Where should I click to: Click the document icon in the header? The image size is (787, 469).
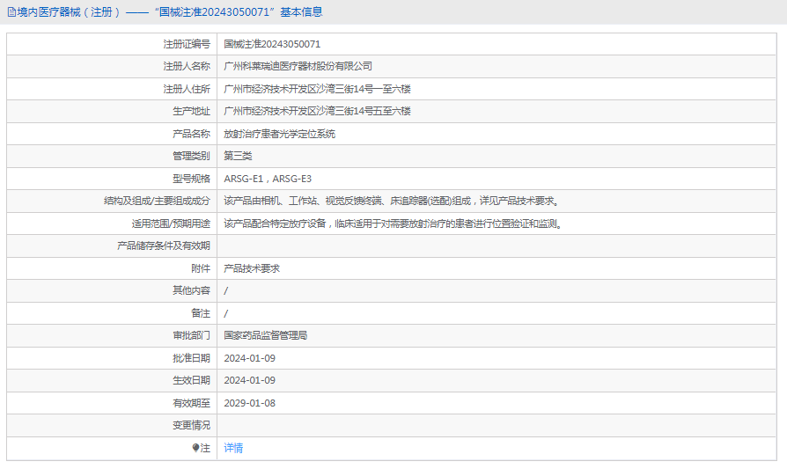(11, 12)
